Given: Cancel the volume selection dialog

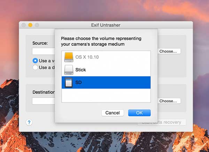Looking at the screenshot, I should (x=113, y=113).
